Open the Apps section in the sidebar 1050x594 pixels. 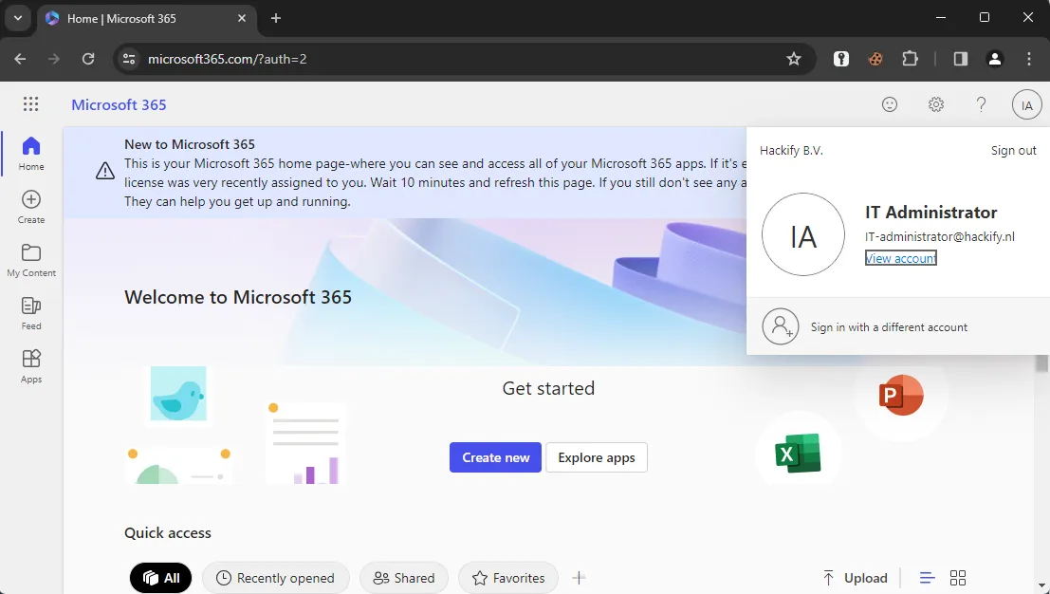point(30,365)
